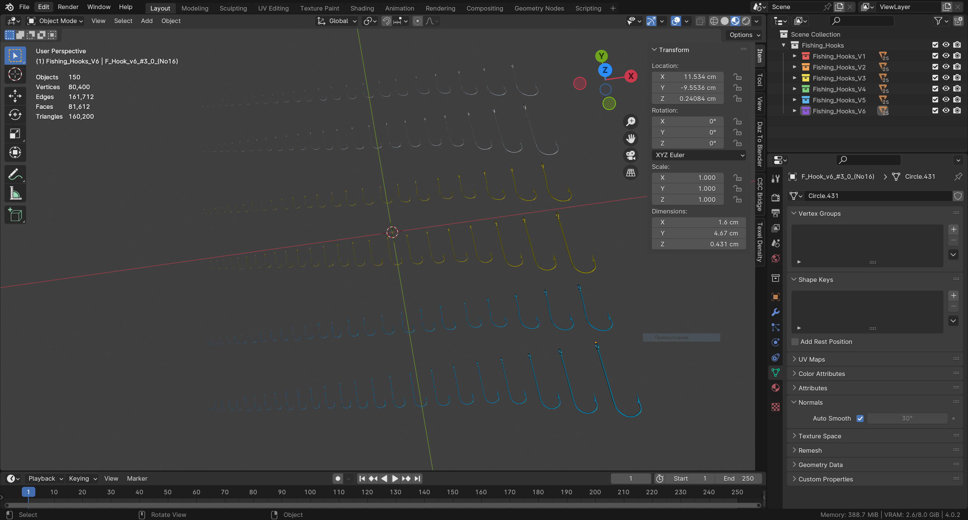Open the Material properties tab

776,388
